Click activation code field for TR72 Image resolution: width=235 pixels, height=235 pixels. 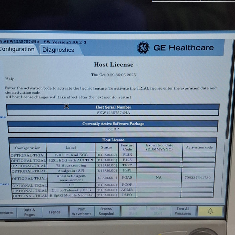click(198, 165)
